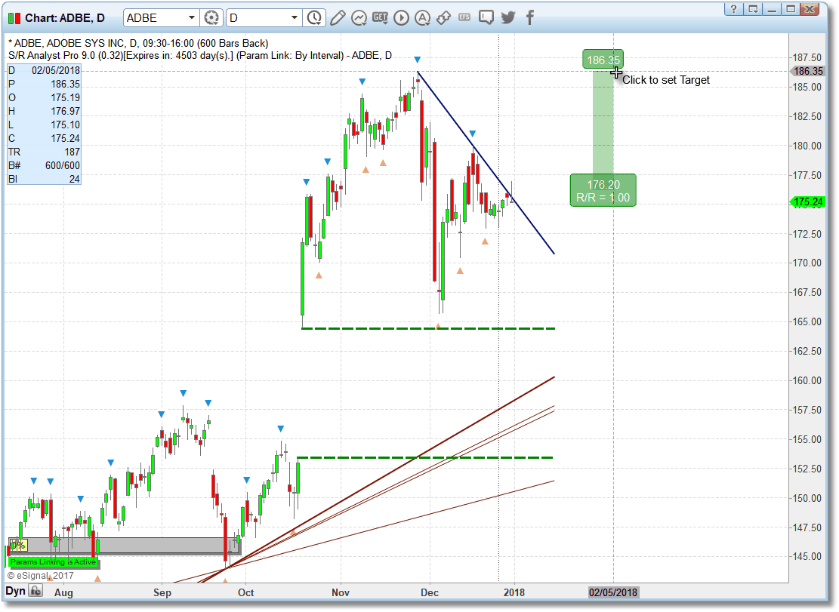Expand the D interval dropdown arrow
The height and width of the screenshot is (612, 839).
pyautogui.click(x=295, y=17)
